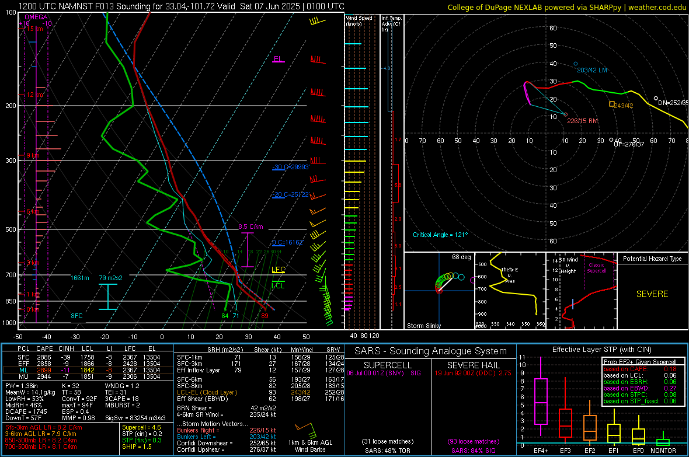The image size is (689, 457).
Task: Click the 'based on EBWD: 0.27' probability
Action: click(640, 389)
